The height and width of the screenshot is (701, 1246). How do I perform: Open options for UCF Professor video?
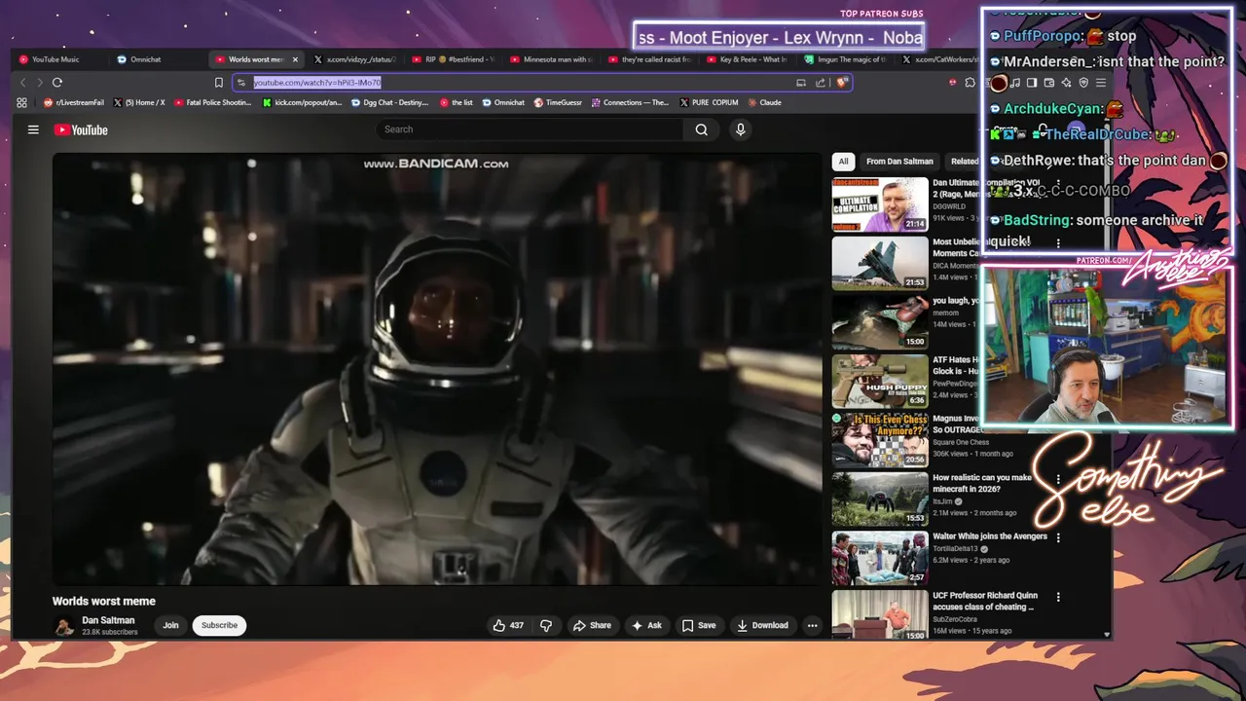[x=1058, y=597]
